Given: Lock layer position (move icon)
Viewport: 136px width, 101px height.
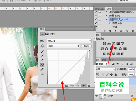Looking at the screenshot, I should [x=111, y=75].
